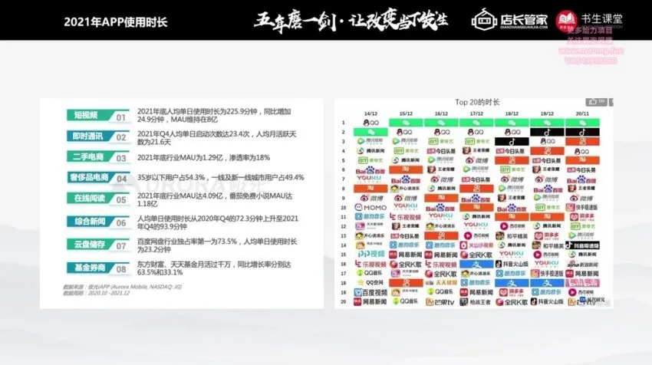This screenshot has height=365, width=652.
Task: Click the 抖音极速版 black logo at rank 14
Action: point(582,245)
